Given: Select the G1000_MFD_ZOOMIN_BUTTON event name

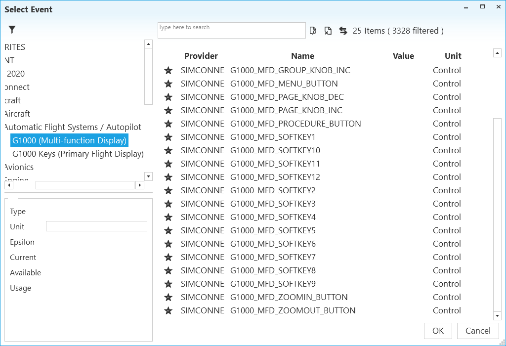Looking at the screenshot, I should point(289,297).
